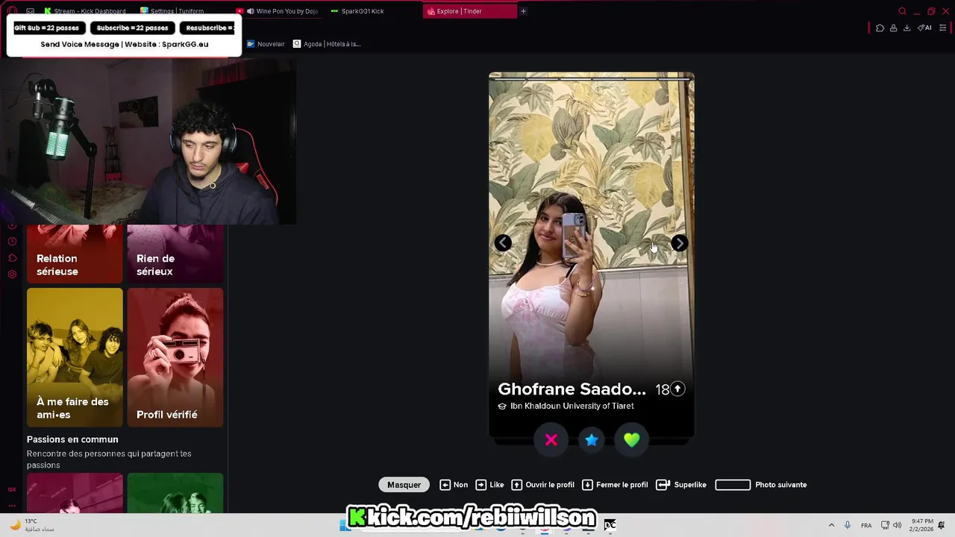
Task: Open the Opera sidebar extensions cube icon
Action: pyautogui.click(x=12, y=258)
